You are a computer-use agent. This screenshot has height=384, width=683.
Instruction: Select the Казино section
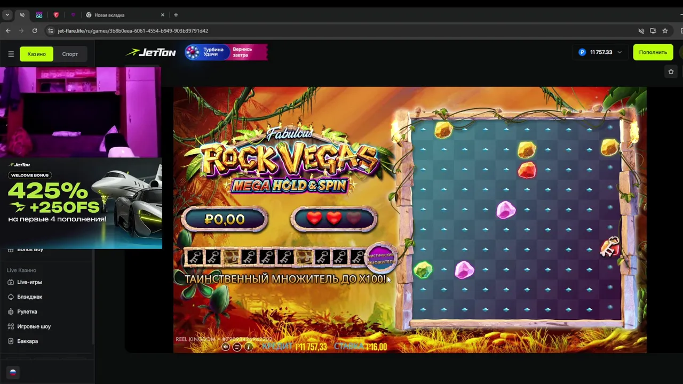pyautogui.click(x=37, y=54)
